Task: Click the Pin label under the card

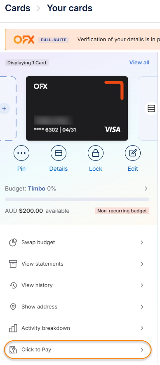Action: click(x=21, y=169)
